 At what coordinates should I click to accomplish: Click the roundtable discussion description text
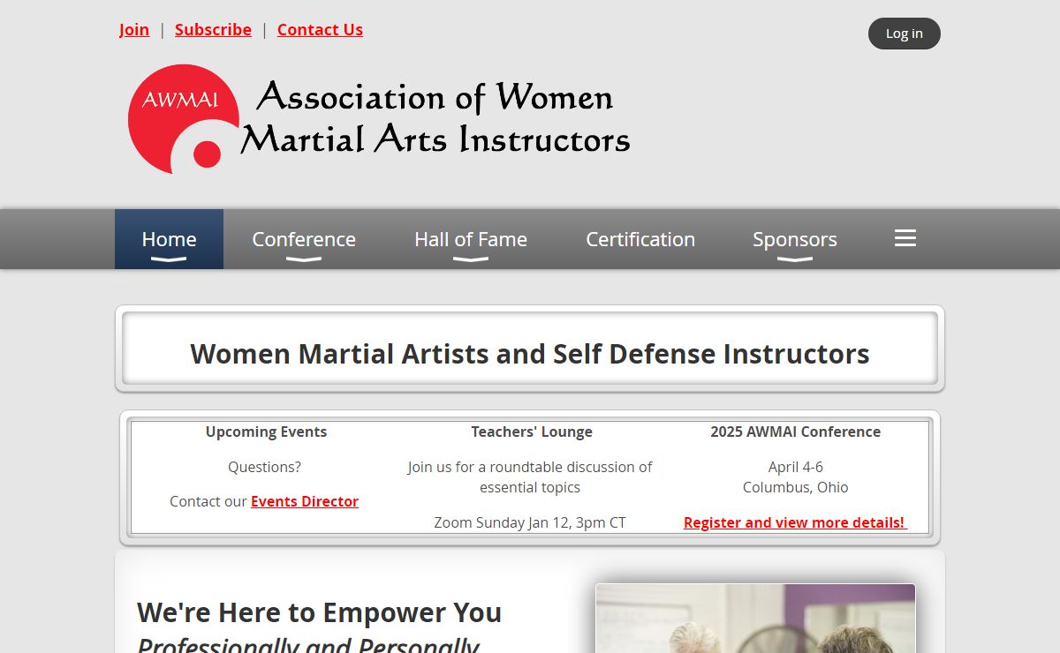[x=530, y=477]
